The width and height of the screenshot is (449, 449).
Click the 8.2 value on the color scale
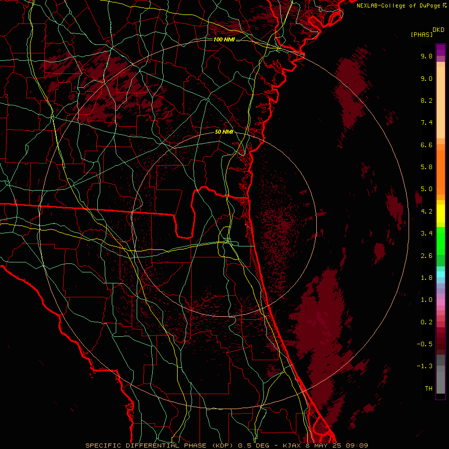(427, 100)
